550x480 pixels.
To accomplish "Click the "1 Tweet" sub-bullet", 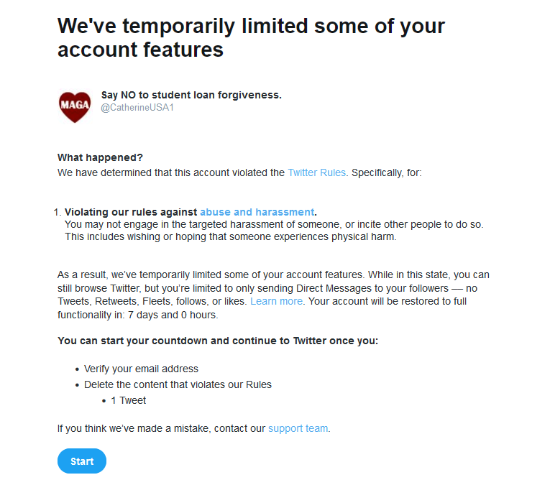I will (128, 400).
